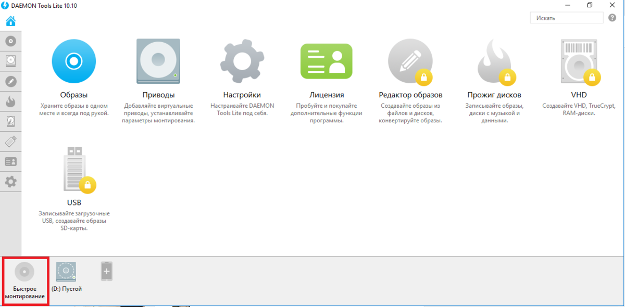
Task: Open the gear settings sidebar icon
Action: (x=10, y=182)
